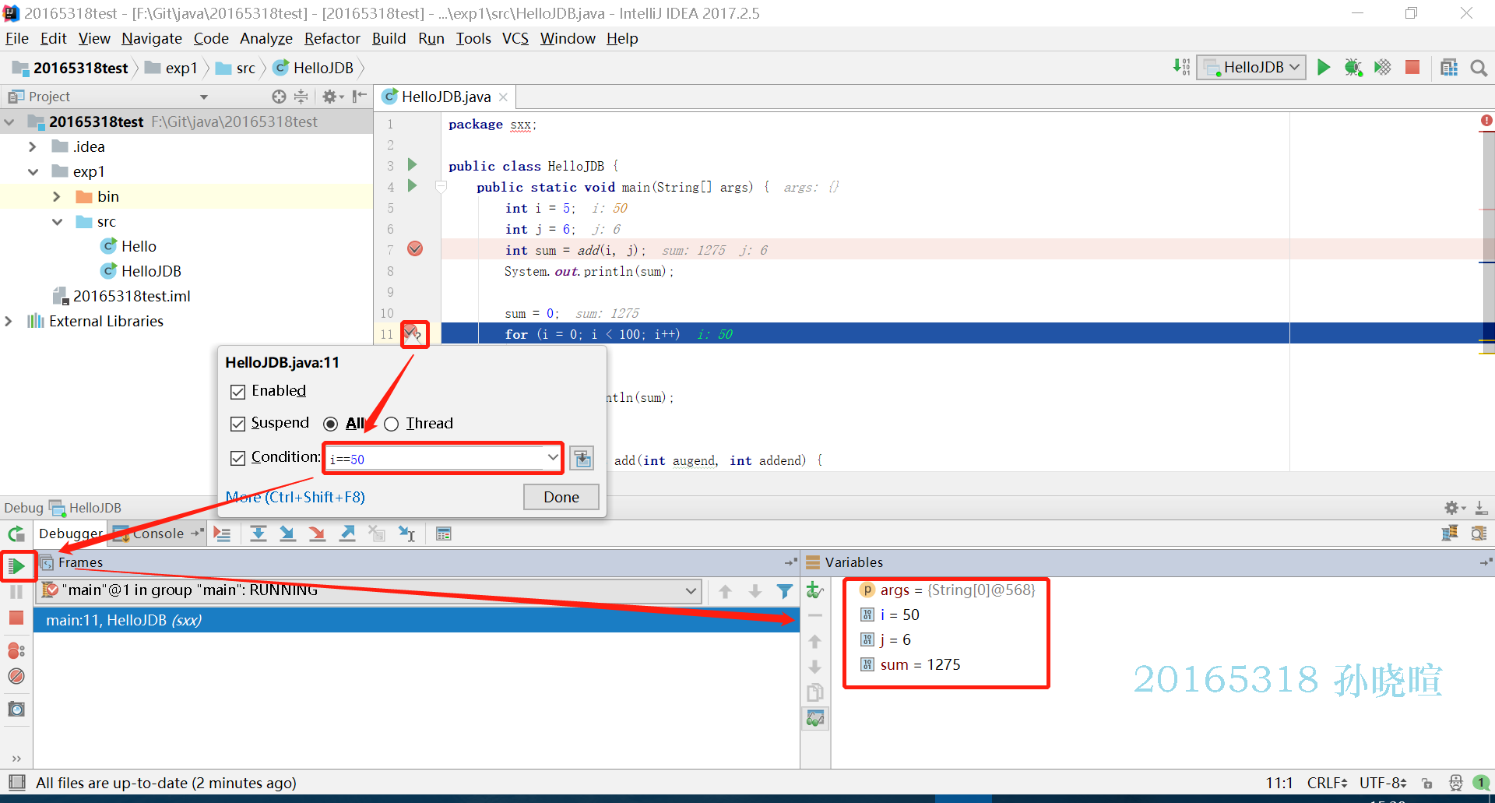Open the condition history dropdown arrow
The height and width of the screenshot is (803, 1495).
[x=553, y=457]
